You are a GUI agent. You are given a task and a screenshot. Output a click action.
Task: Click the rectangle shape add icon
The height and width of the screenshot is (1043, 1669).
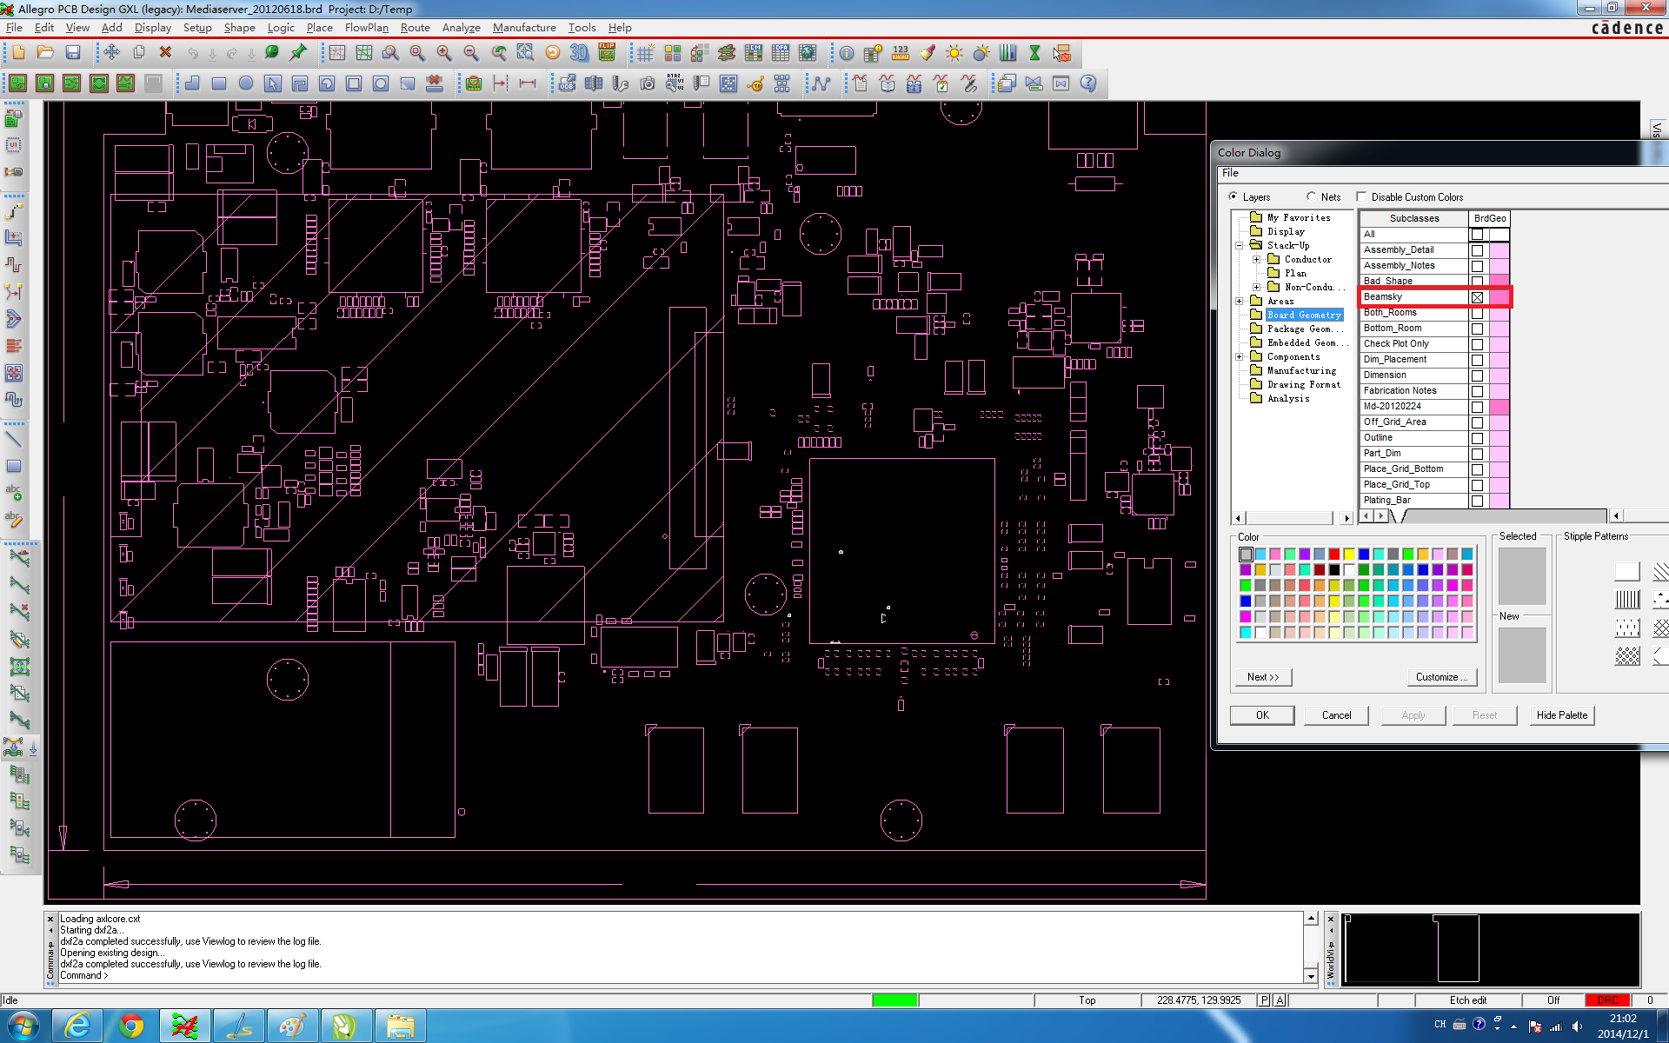(x=219, y=83)
